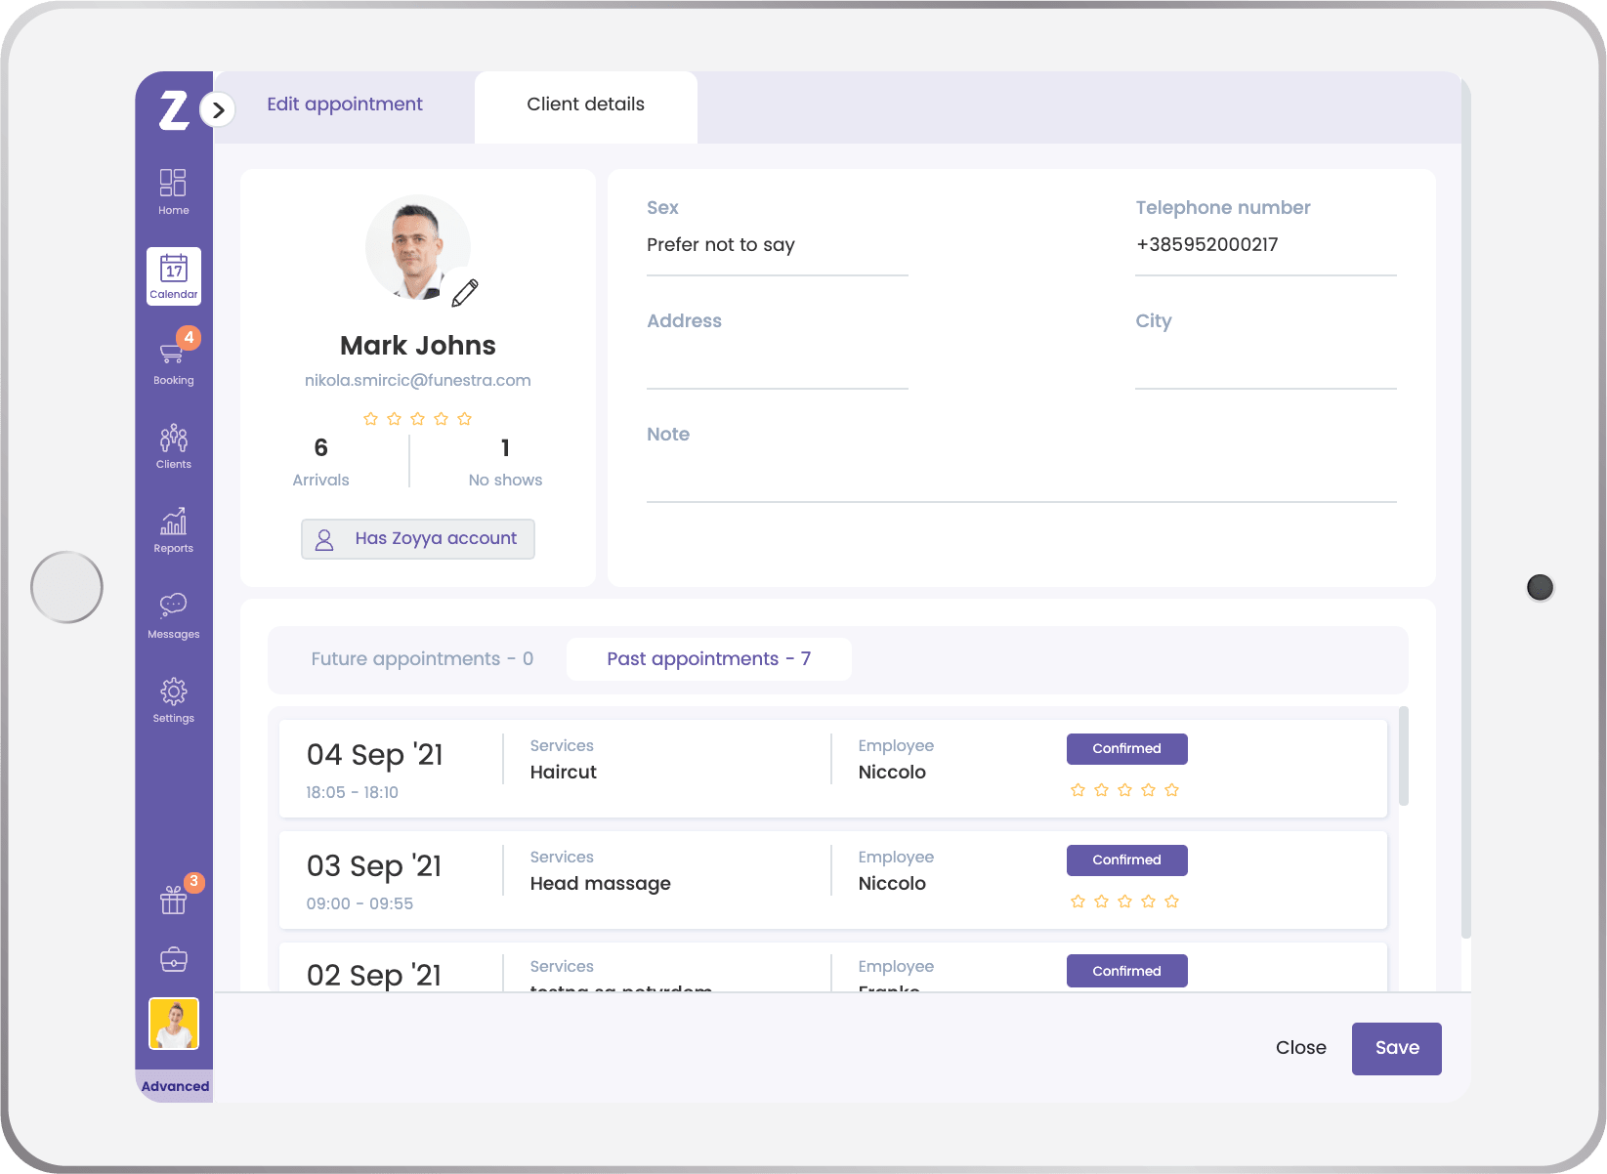The height and width of the screenshot is (1174, 1607).
Task: Open Messages from the sidebar
Action: pyautogui.click(x=173, y=613)
